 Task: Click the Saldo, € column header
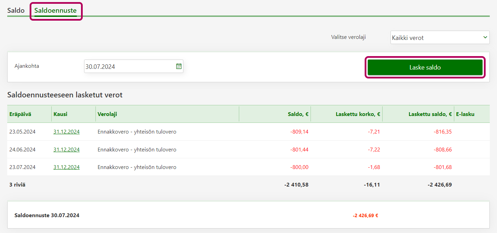298,114
